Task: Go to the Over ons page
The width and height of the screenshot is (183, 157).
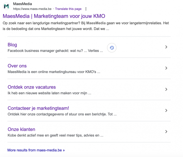Action: pos(17,66)
